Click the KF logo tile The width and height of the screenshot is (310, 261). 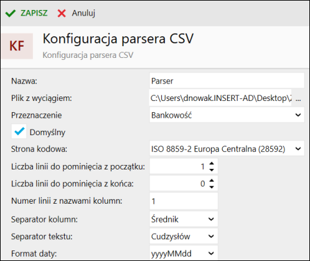17,46
